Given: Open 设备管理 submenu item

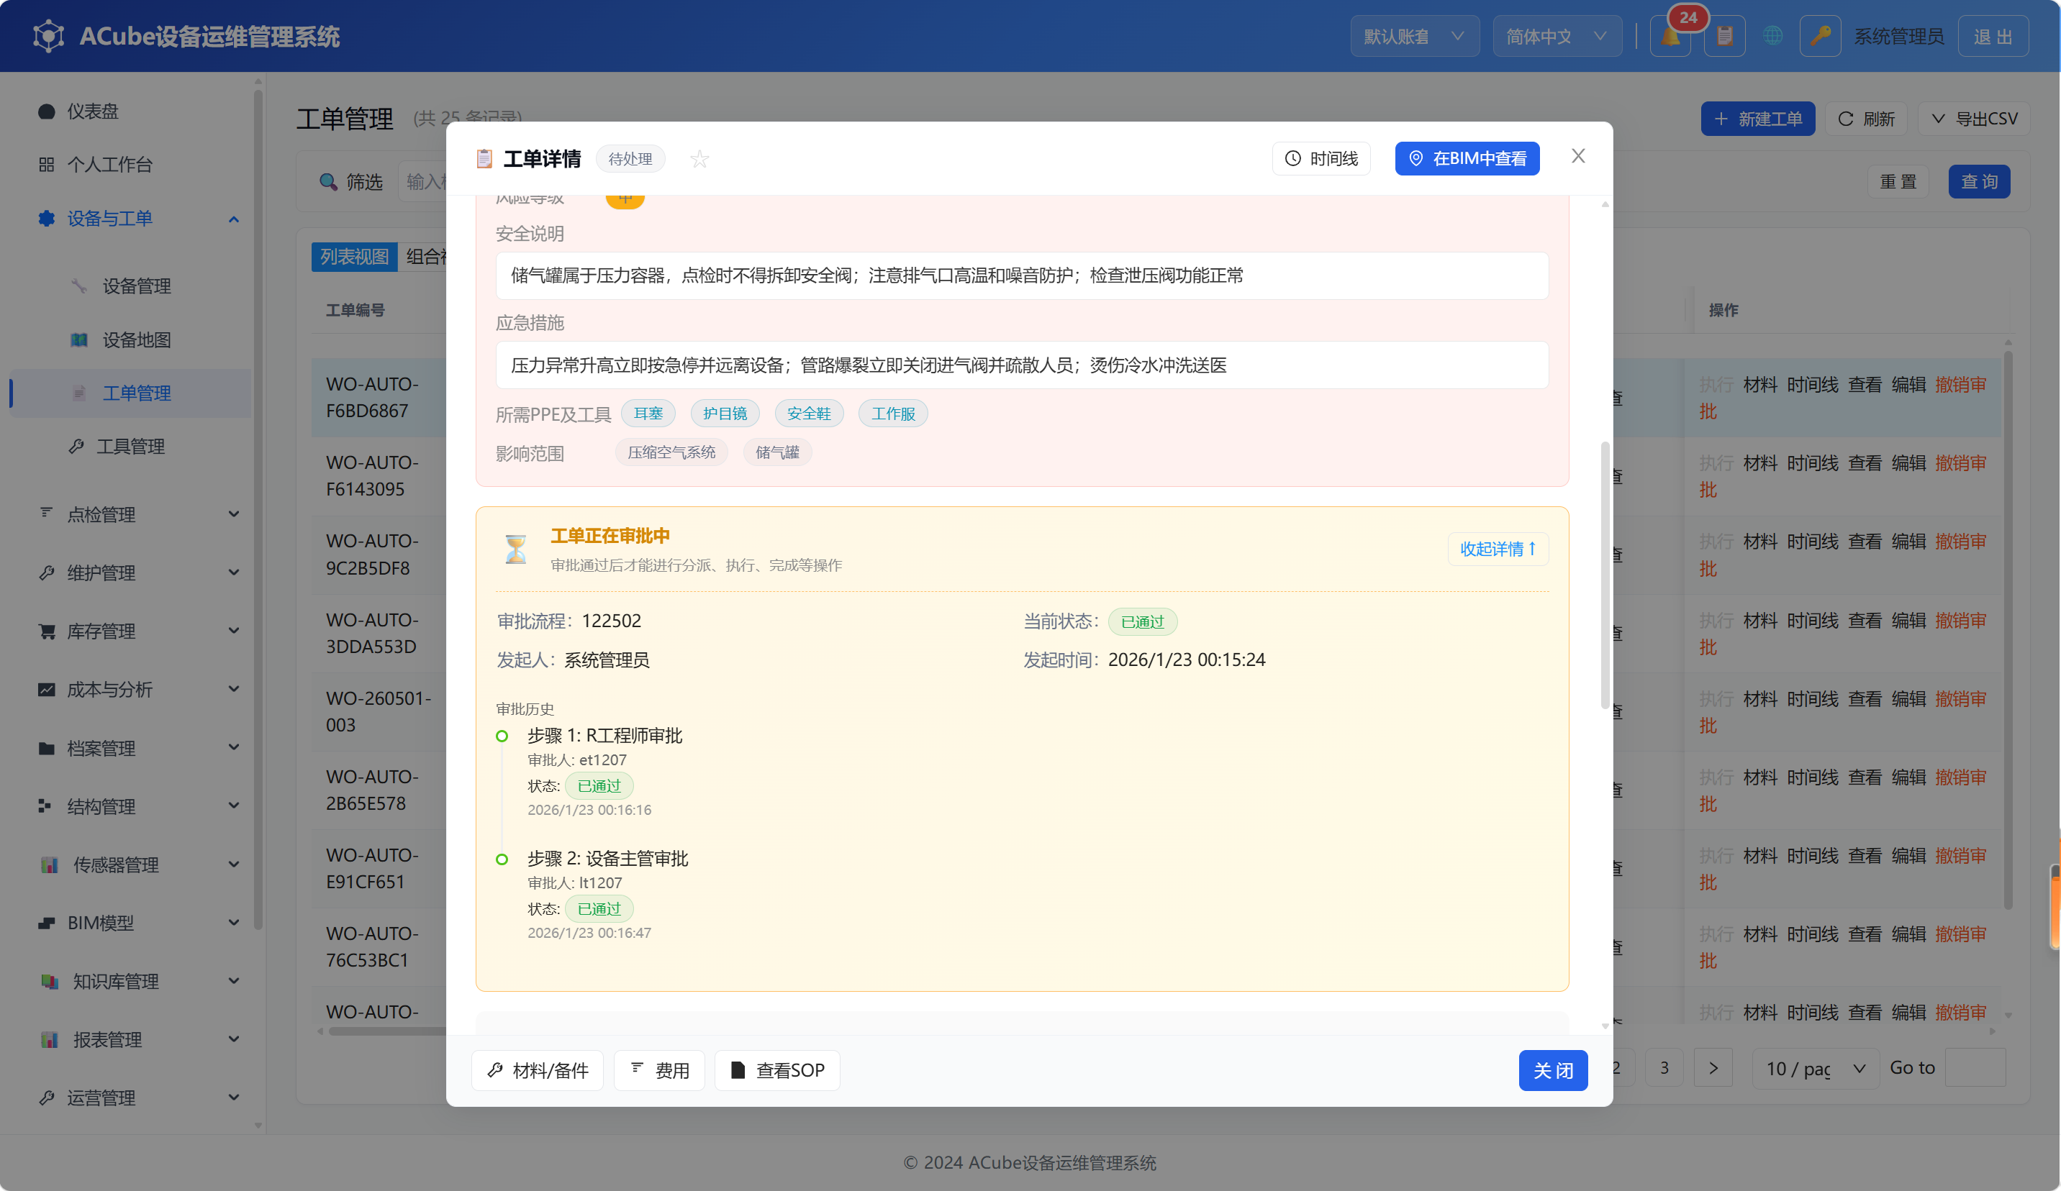Looking at the screenshot, I should tap(131, 286).
